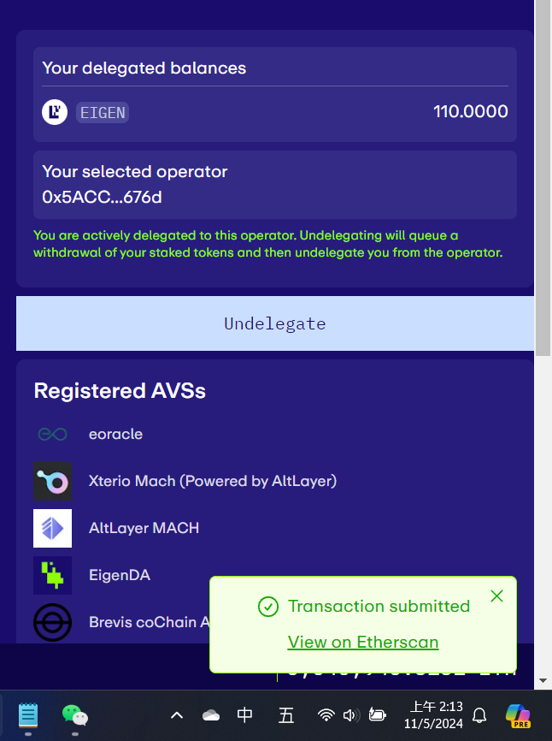The image size is (552, 741).
Task: Open WeChat from the taskbar
Action: [x=75, y=715]
